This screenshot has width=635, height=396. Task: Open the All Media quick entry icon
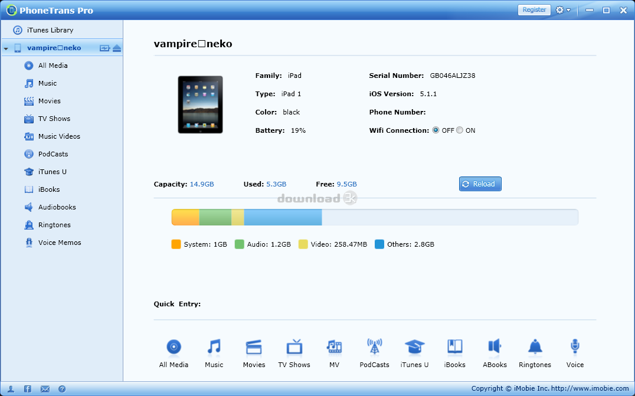[x=174, y=346]
